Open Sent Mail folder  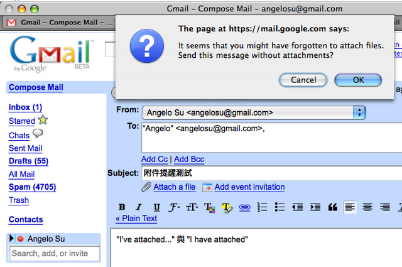(x=25, y=148)
